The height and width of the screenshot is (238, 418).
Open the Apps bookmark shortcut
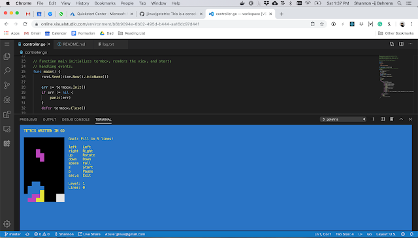(x=12, y=33)
